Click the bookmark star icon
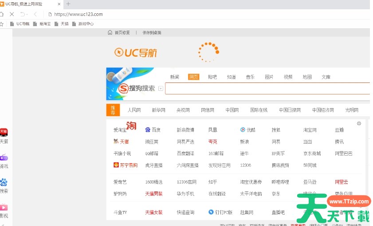 2,24
